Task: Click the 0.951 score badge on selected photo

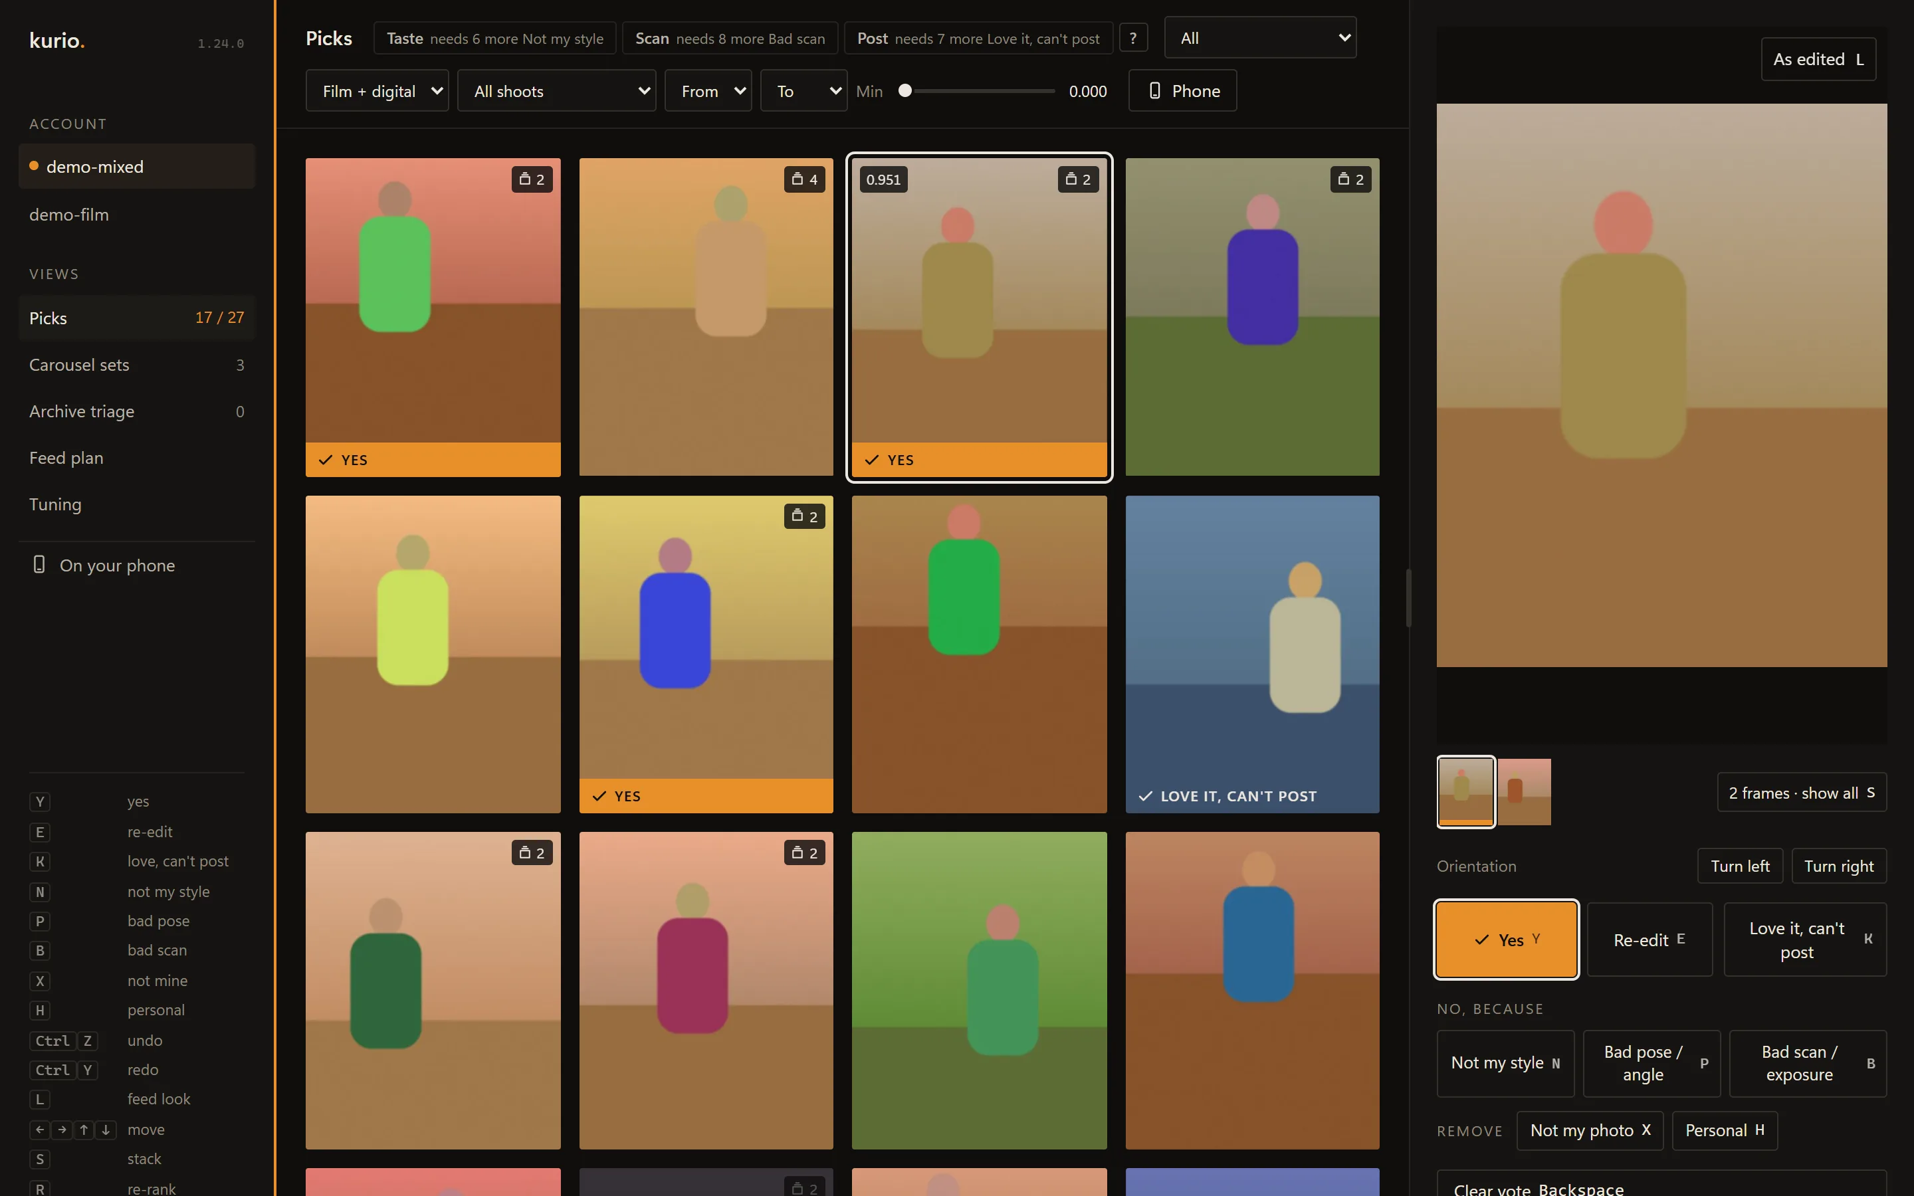Action: tap(883, 179)
